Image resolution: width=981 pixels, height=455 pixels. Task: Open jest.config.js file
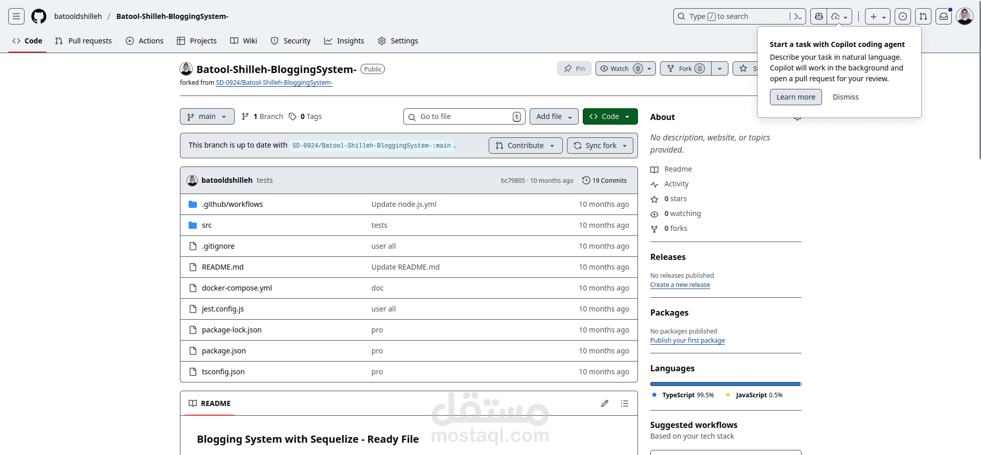[x=223, y=309]
